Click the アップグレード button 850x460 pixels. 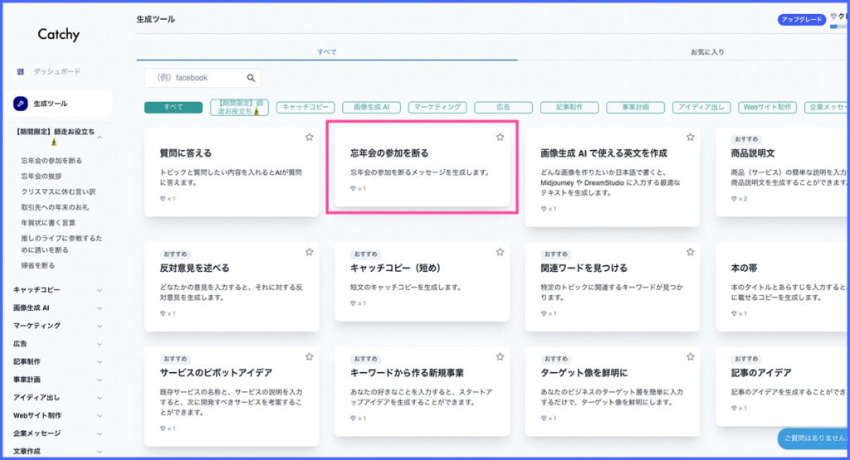tap(801, 20)
